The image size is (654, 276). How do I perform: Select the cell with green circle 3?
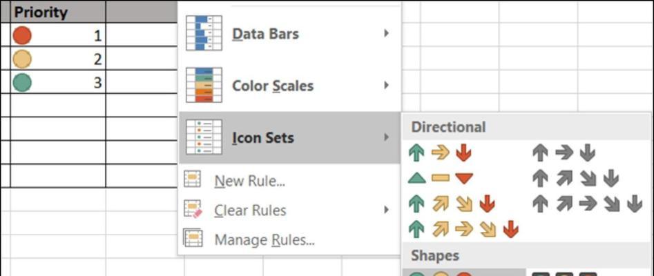[57, 82]
